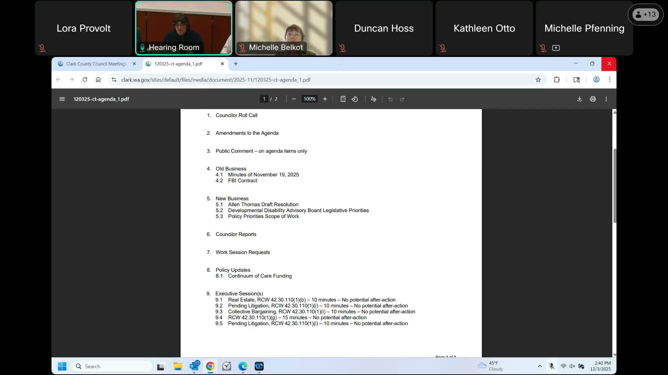The width and height of the screenshot is (668, 375).
Task: Open PDF viewer more actions menu
Action: point(606,99)
